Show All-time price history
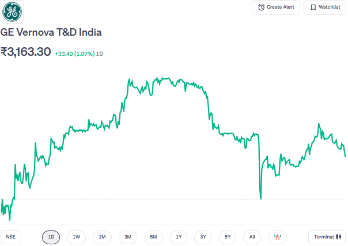 252,237
